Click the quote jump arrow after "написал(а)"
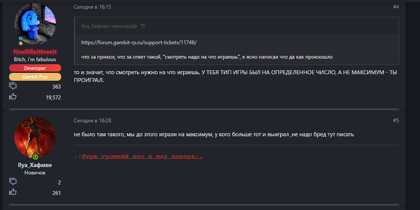The image size is (420, 210). (x=143, y=26)
